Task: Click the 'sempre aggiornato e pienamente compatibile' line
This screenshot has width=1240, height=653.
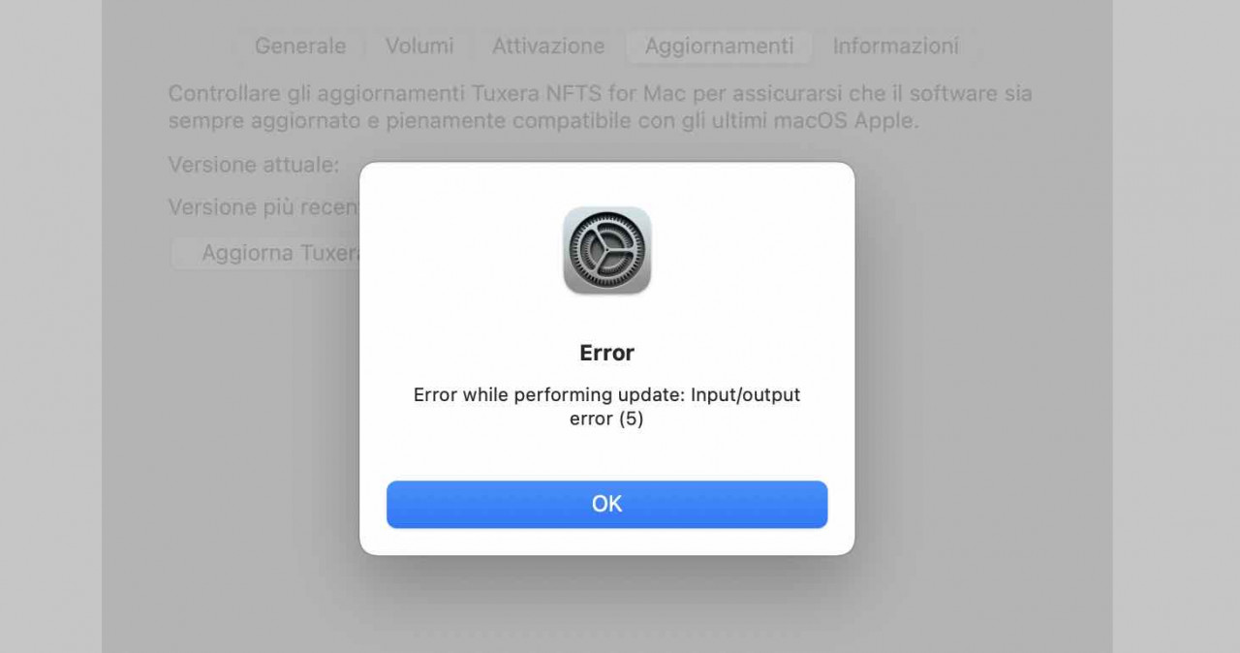Action: point(542,121)
